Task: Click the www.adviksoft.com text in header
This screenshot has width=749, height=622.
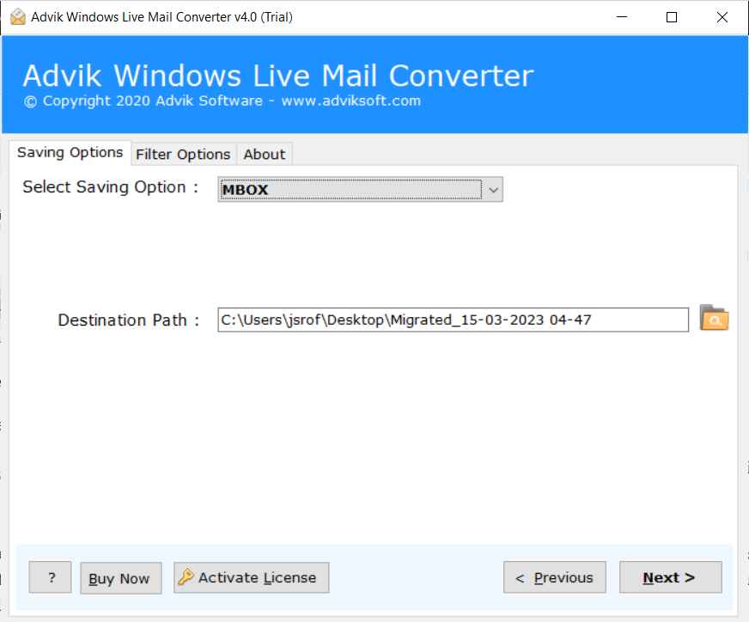Action: click(351, 101)
